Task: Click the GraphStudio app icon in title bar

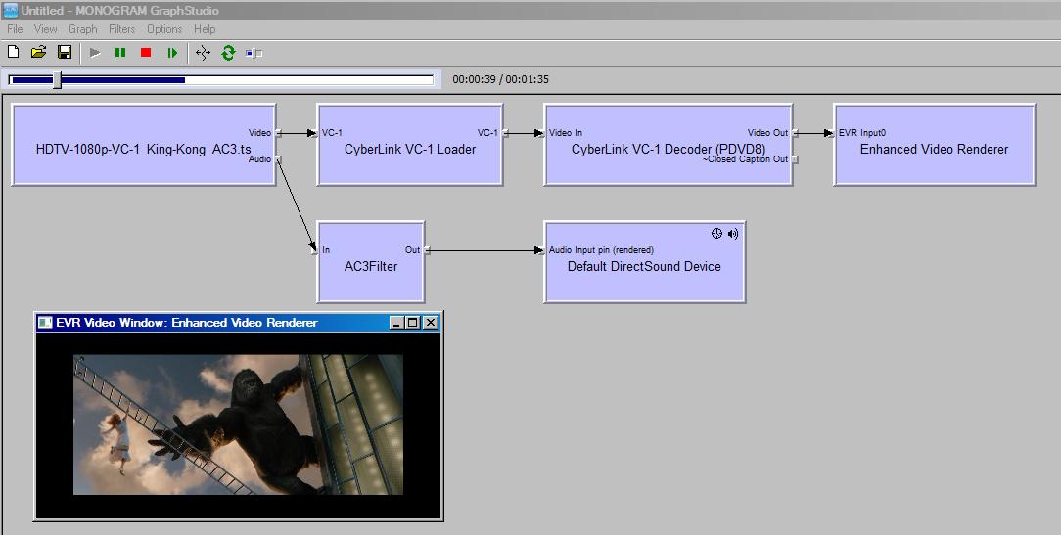Action: coord(10,10)
